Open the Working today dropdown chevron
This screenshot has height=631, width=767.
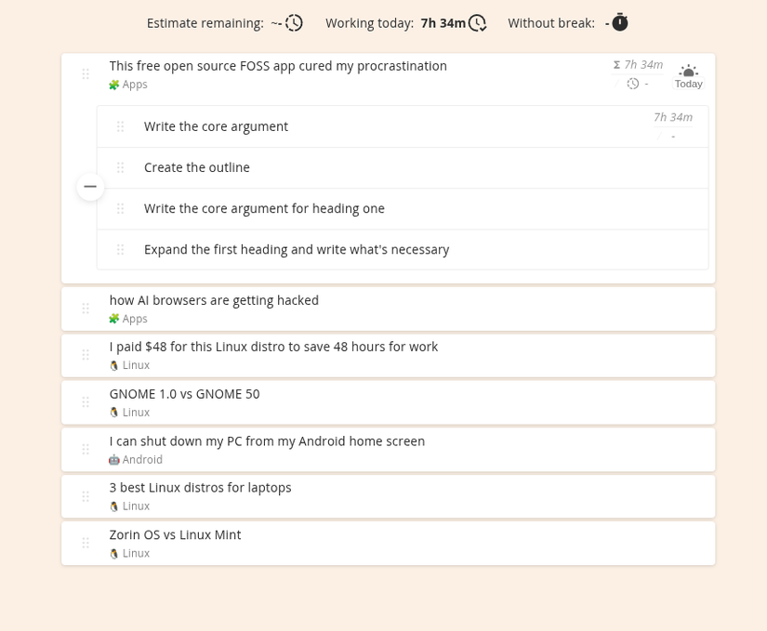point(477,22)
